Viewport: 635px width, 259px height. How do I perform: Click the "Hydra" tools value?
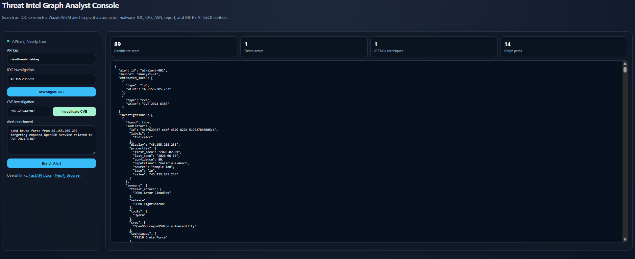coord(139,215)
